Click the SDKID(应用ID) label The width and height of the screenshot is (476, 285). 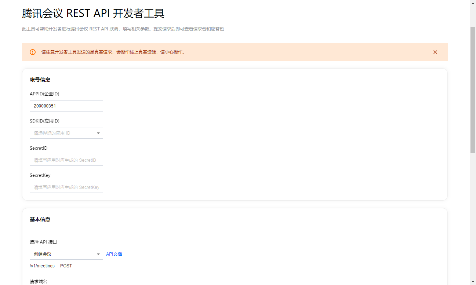44,121
